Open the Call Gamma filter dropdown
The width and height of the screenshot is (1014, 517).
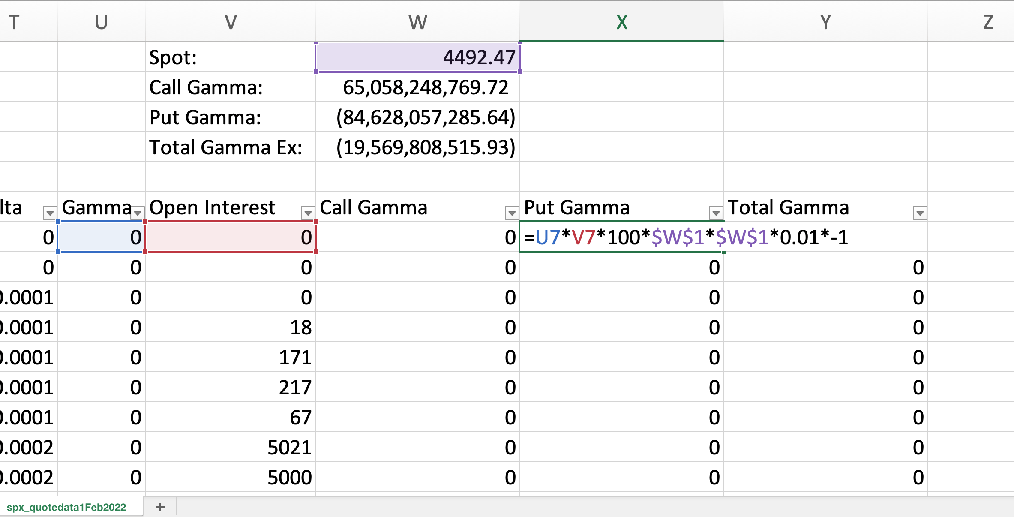coord(511,213)
